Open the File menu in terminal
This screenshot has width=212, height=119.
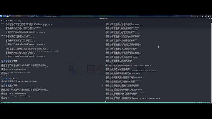[2, 21]
